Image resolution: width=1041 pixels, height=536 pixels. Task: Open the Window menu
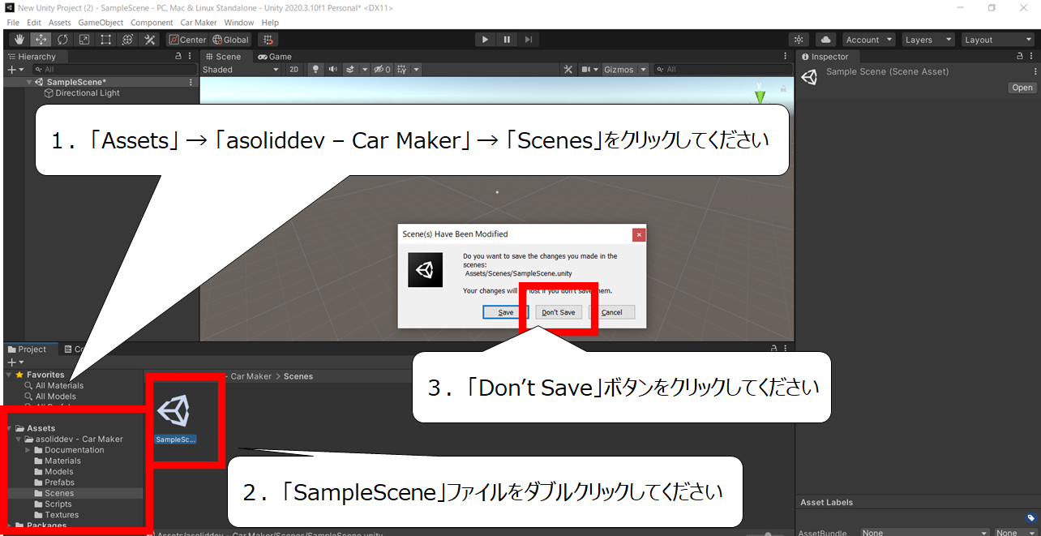coord(239,23)
